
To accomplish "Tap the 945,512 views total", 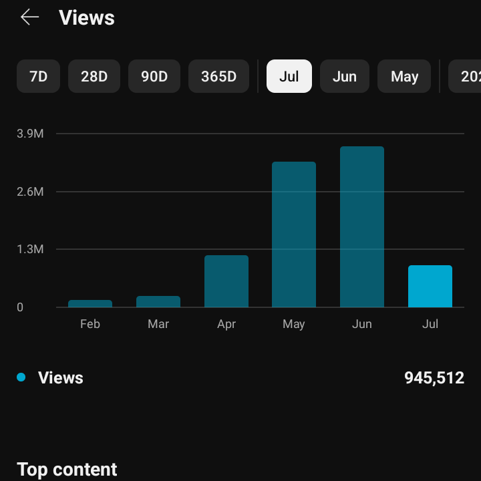I will point(434,378).
